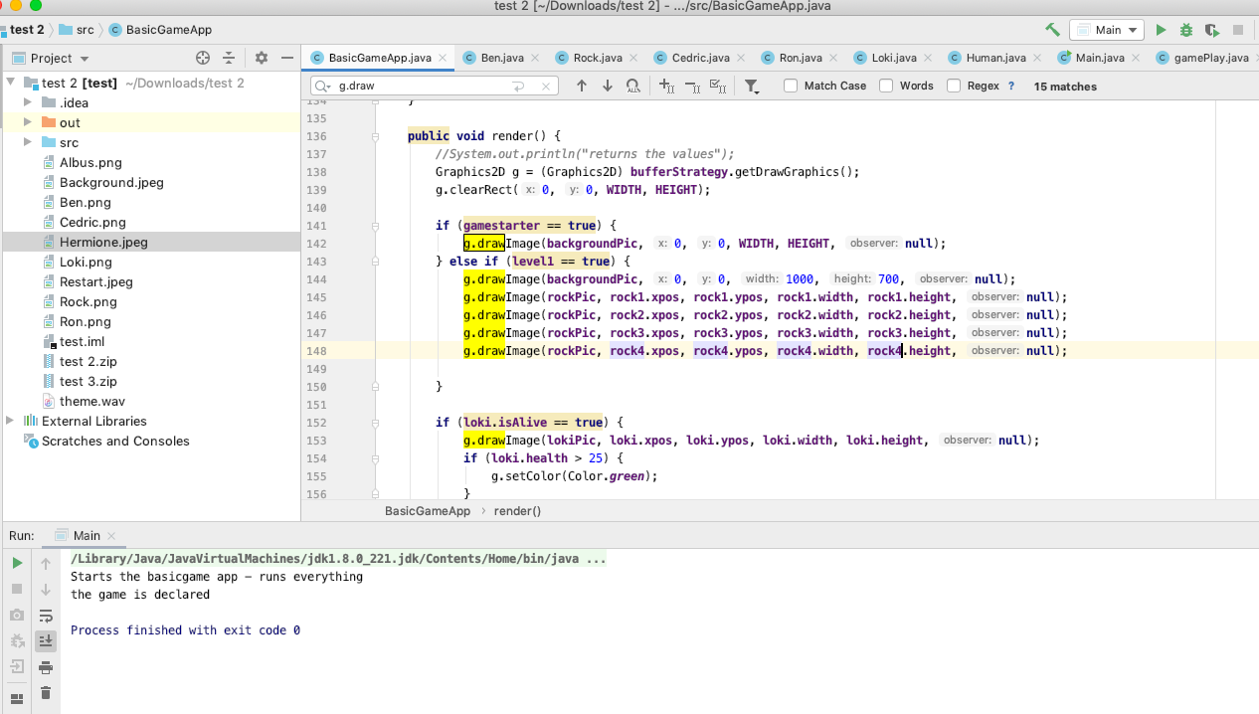Image resolution: width=1259 pixels, height=714 pixels.
Task: Enable the Regex checkbox
Action: coord(954,87)
